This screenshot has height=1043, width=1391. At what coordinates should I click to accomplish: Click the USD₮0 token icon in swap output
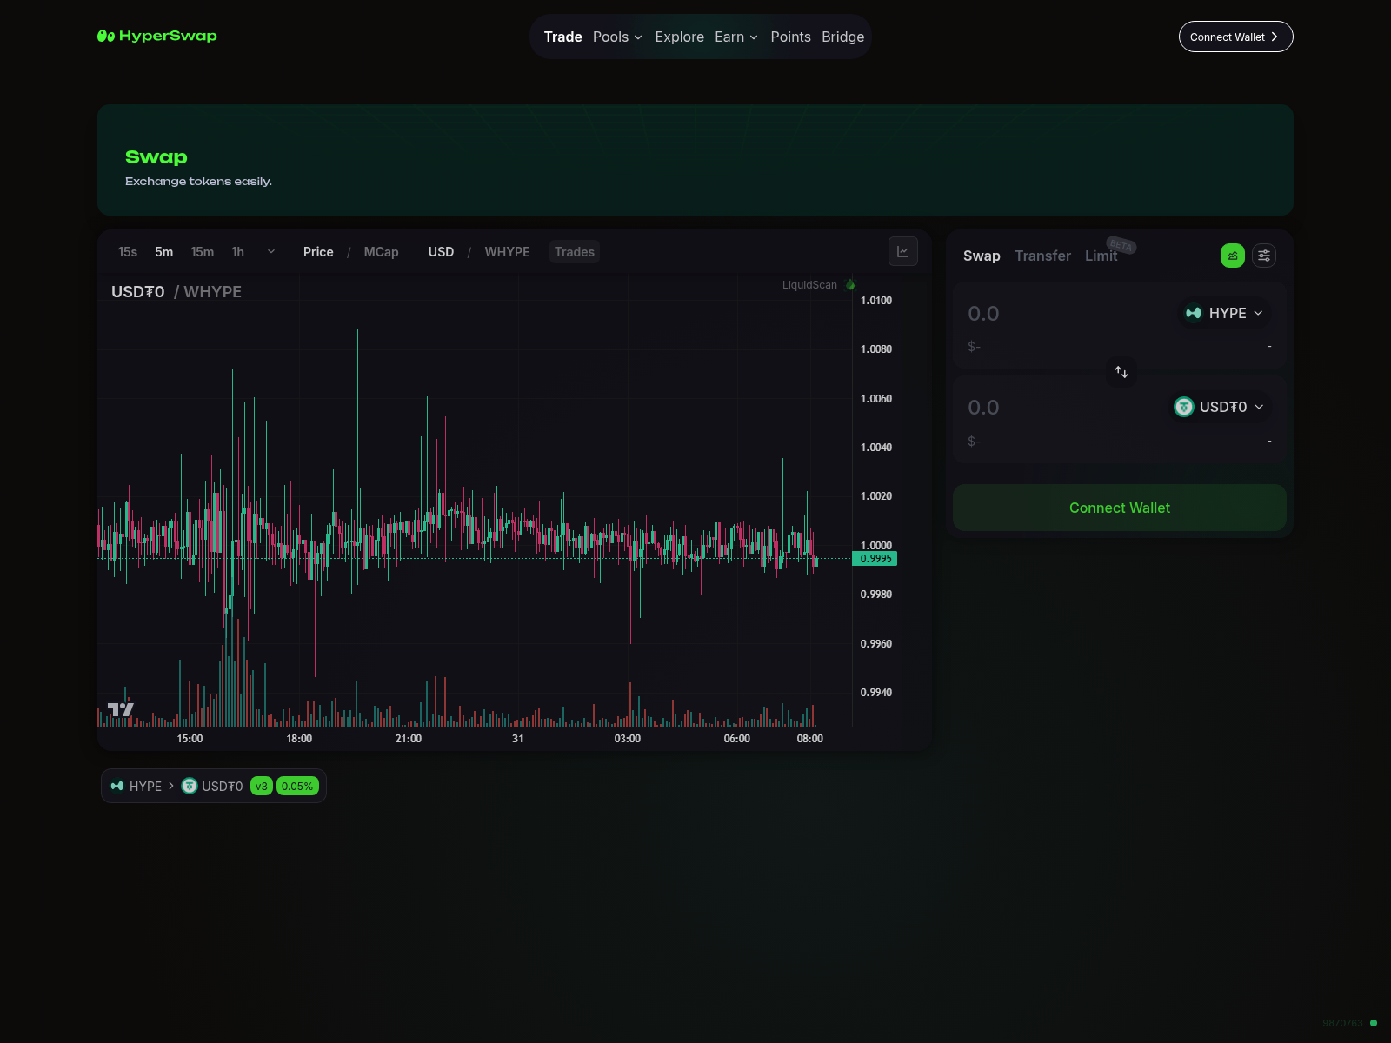pos(1185,406)
